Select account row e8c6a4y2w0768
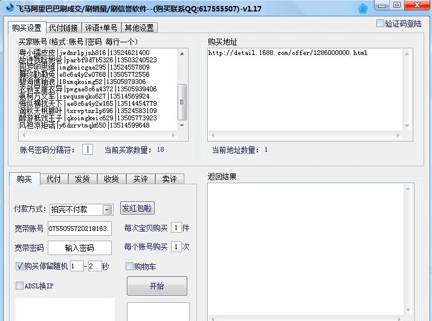The image size is (432, 321). click(x=85, y=74)
